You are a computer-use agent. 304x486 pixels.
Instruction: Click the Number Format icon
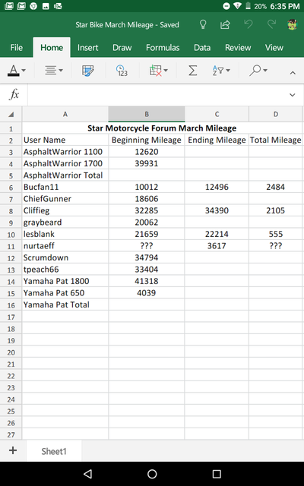click(122, 71)
